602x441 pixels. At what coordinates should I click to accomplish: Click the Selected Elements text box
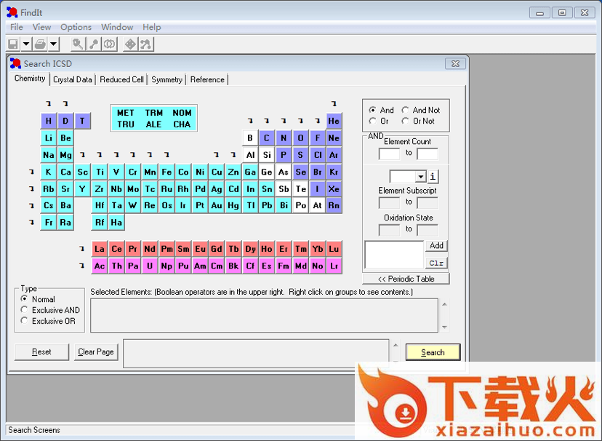point(264,315)
